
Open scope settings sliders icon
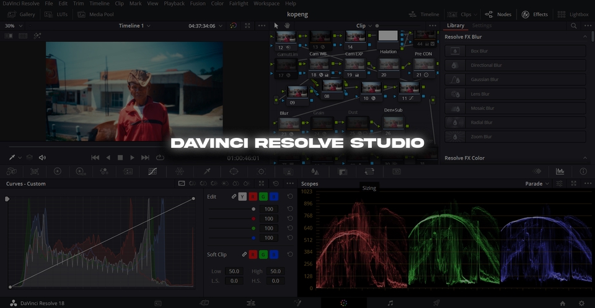[x=559, y=183]
